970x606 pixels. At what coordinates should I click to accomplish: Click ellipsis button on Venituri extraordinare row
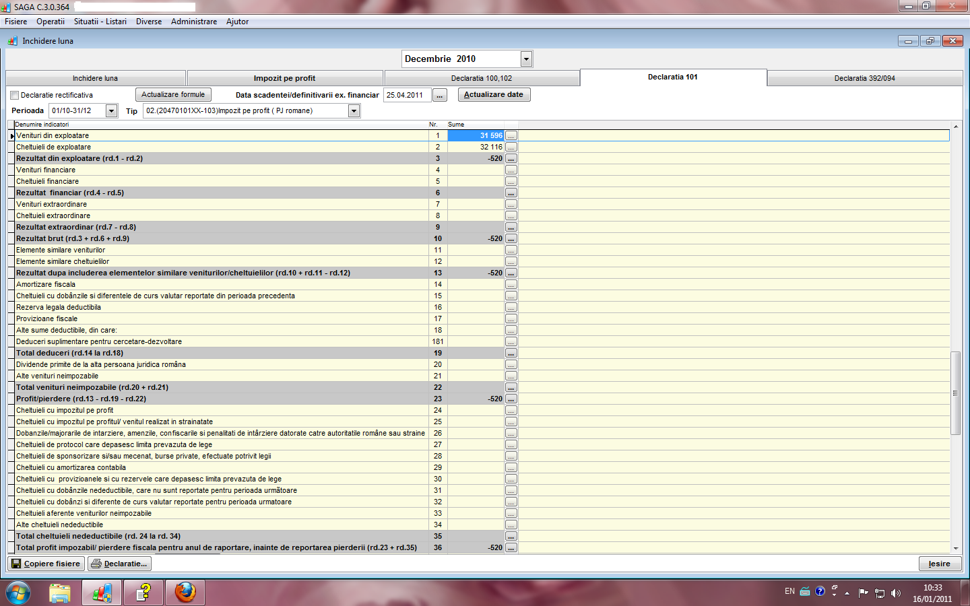(511, 204)
